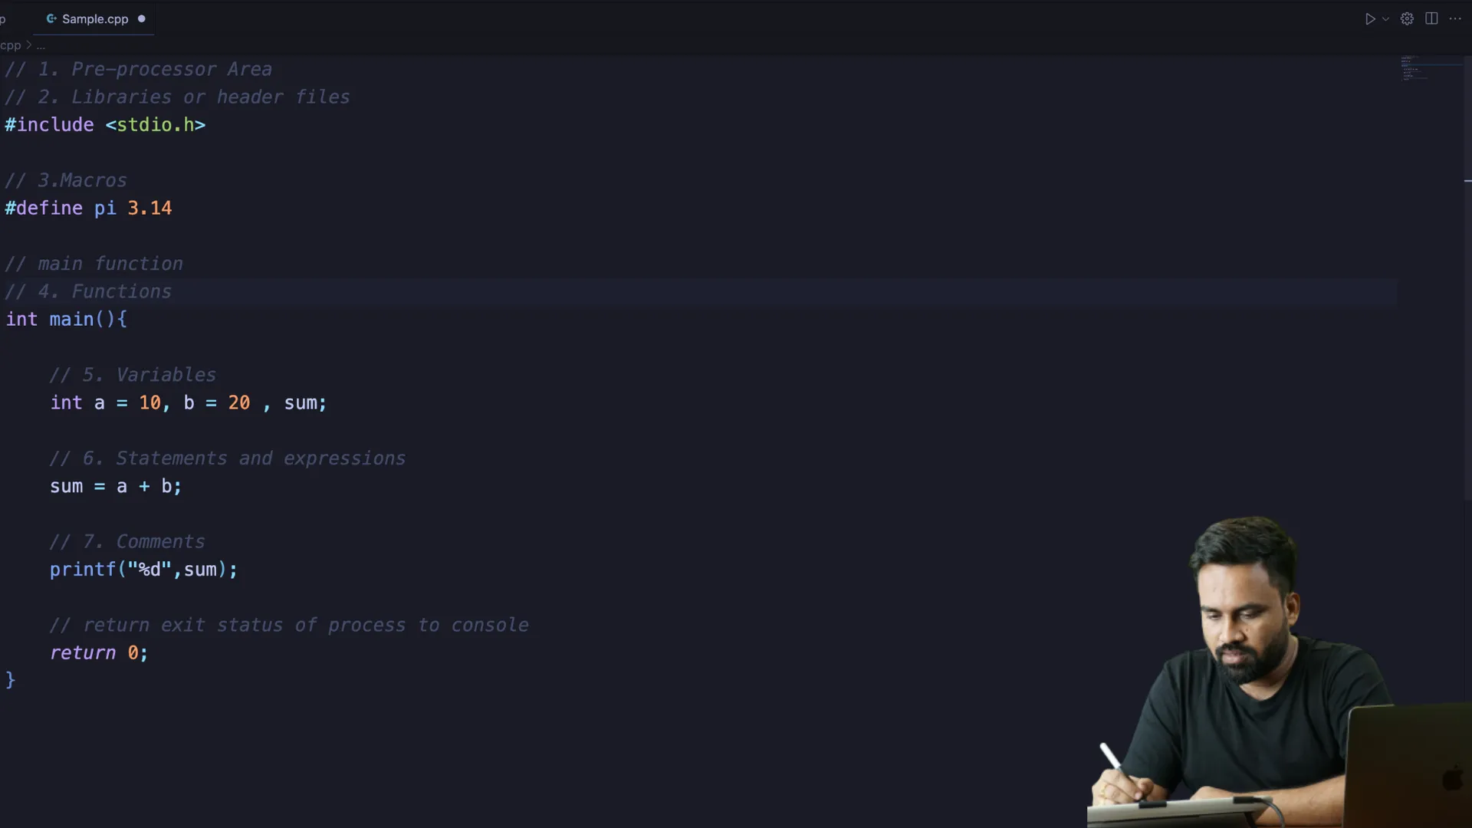Viewport: 1472px width, 828px height.
Task: Click the #define pi 3.14 line
Action: [x=88, y=209]
